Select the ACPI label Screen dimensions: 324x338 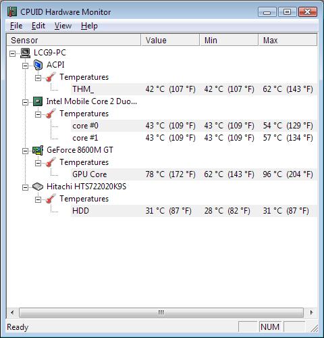point(55,65)
